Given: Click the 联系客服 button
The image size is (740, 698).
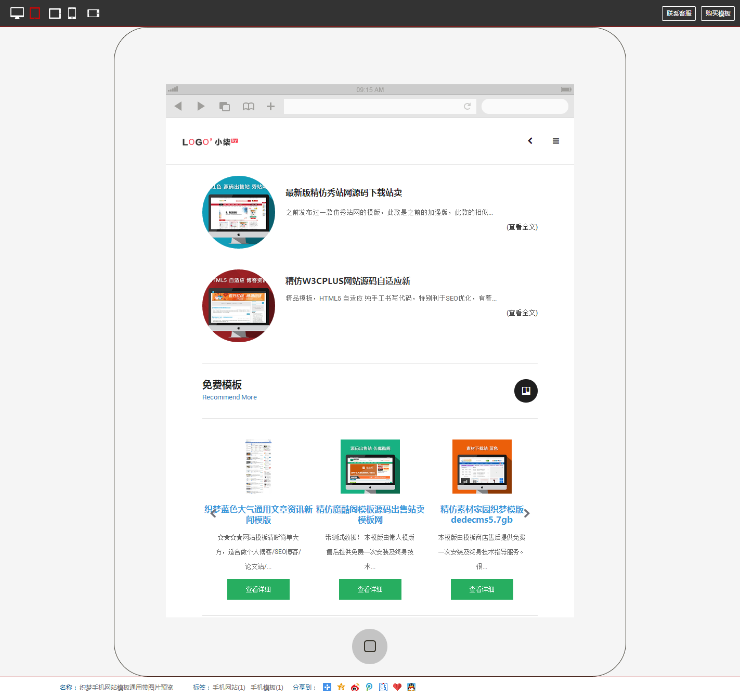Looking at the screenshot, I should coord(679,14).
